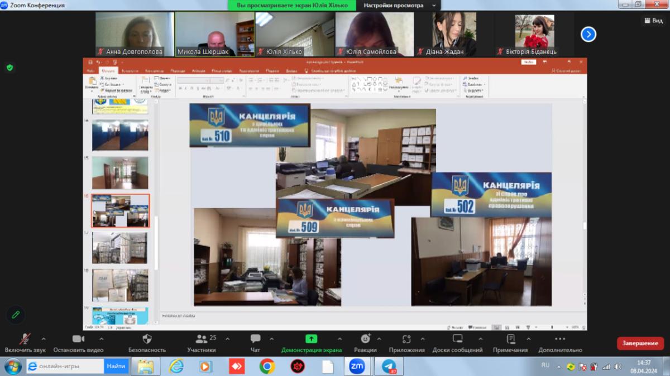Click the volume speaker tray icon

(x=618, y=367)
